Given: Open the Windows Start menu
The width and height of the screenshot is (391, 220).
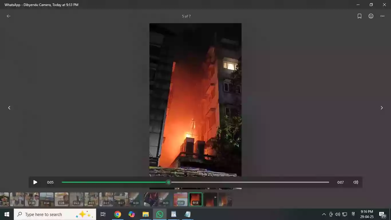Looking at the screenshot, I should click(x=7, y=214).
